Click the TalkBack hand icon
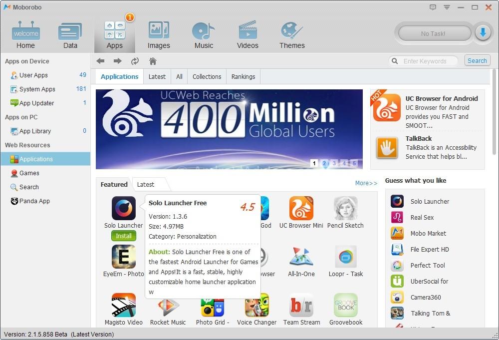 (387, 148)
